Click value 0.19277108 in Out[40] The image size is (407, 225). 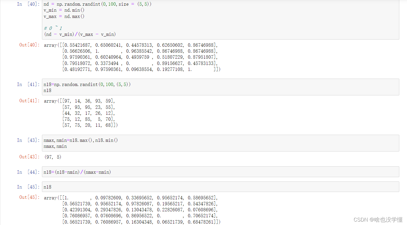(x=170, y=69)
